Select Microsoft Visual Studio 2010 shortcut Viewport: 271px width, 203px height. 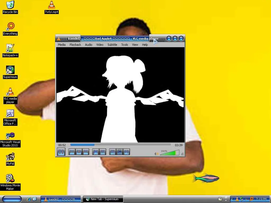coord(10,139)
